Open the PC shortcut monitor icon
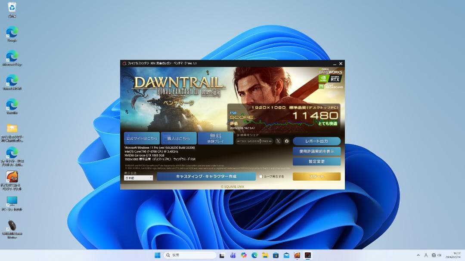The height and width of the screenshot is (261, 465). point(12,203)
